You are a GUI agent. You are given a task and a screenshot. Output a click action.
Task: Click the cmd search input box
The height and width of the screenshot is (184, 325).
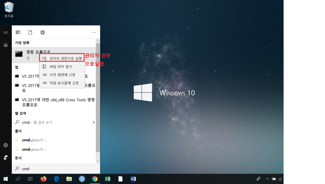click(x=56, y=169)
